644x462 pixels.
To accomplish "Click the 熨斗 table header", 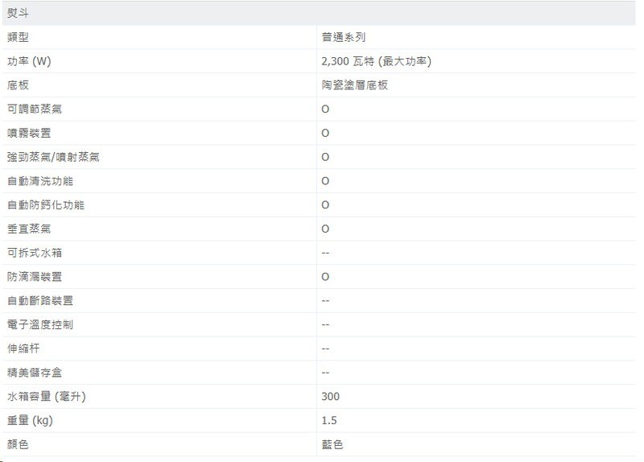I will coord(18,14).
